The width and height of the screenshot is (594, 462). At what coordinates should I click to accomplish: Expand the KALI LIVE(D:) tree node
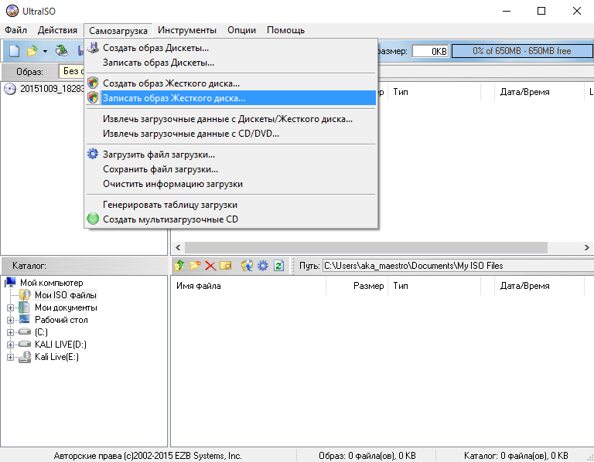(x=10, y=345)
